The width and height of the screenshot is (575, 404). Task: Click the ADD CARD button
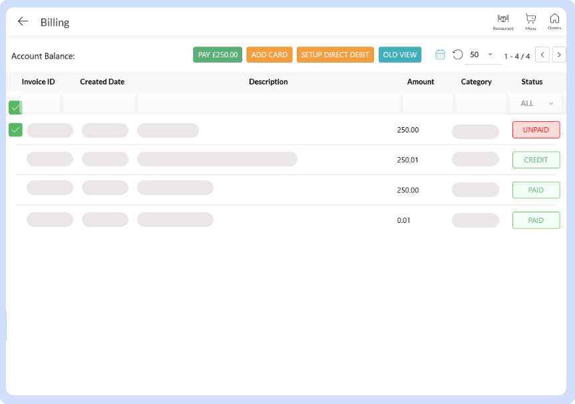tap(270, 55)
